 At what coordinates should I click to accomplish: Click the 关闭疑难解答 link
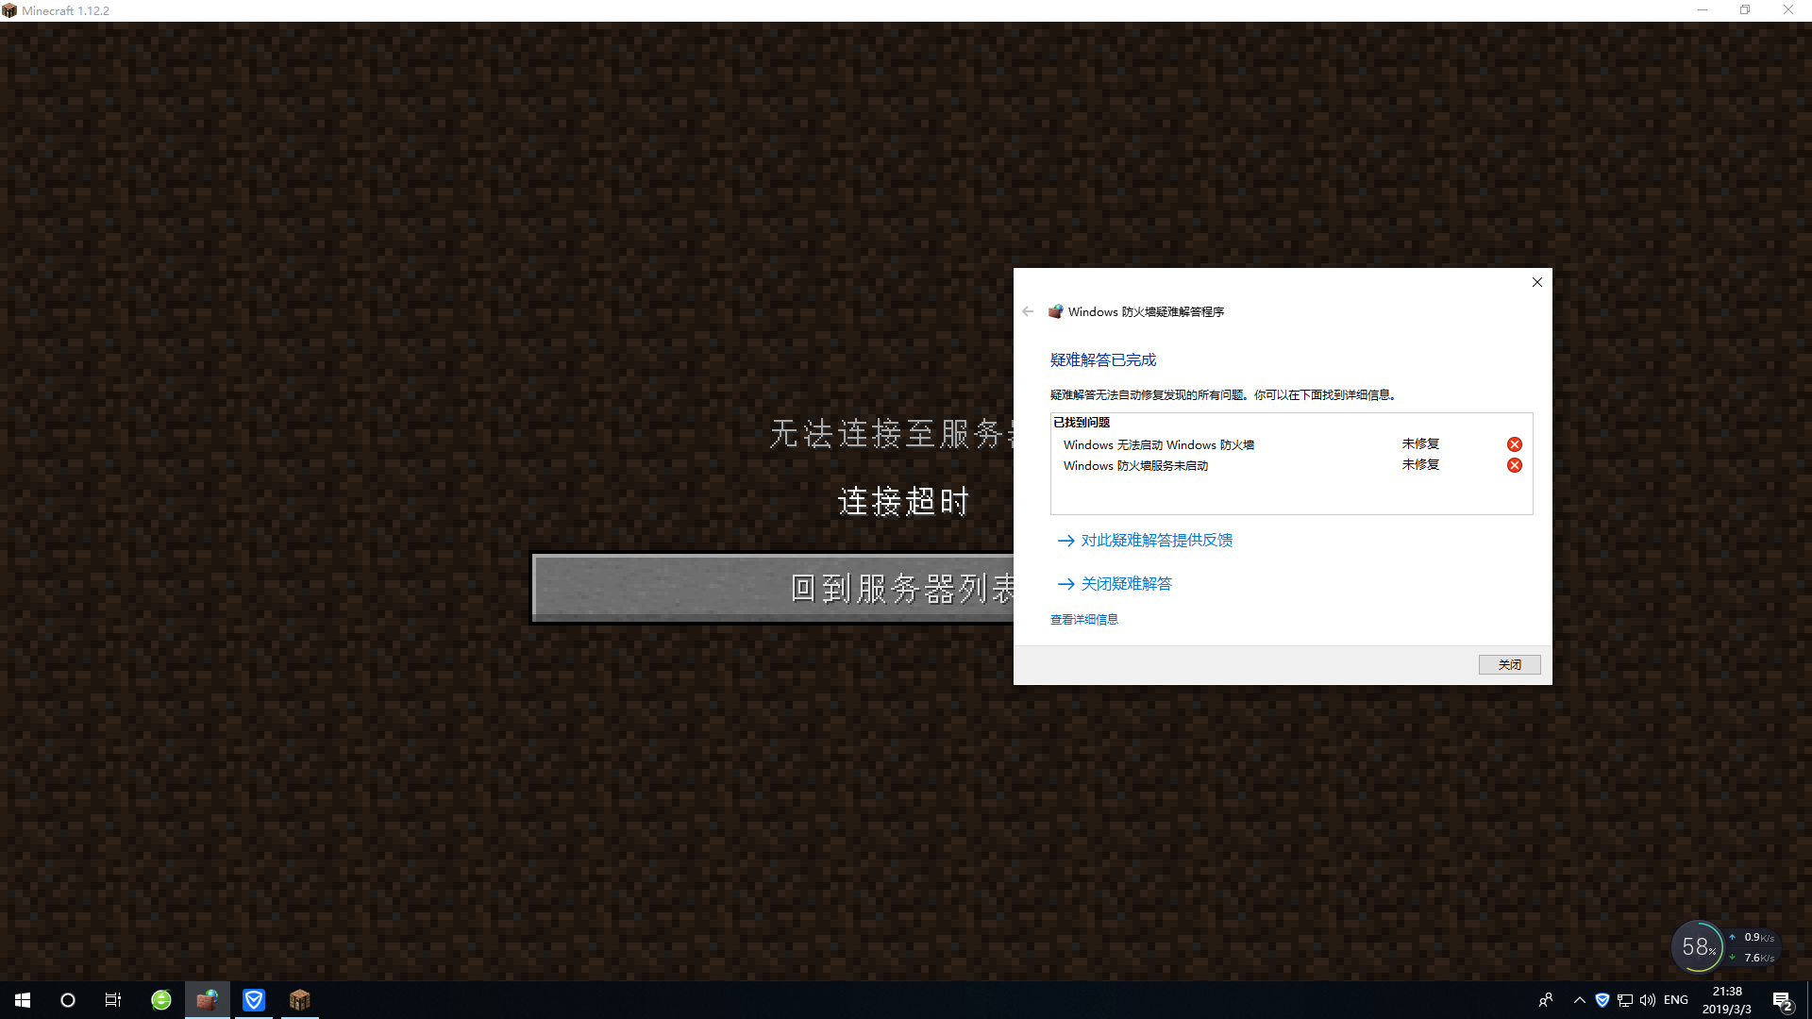[x=1126, y=584]
